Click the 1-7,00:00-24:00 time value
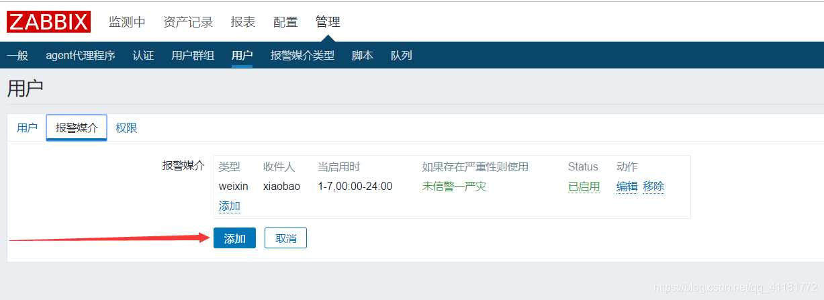824x300 pixels. (x=355, y=187)
